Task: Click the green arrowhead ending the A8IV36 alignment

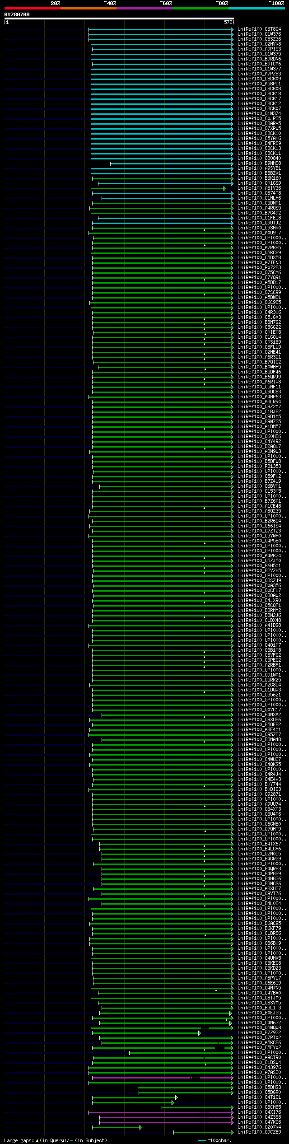Action: pyautogui.click(x=225, y=188)
